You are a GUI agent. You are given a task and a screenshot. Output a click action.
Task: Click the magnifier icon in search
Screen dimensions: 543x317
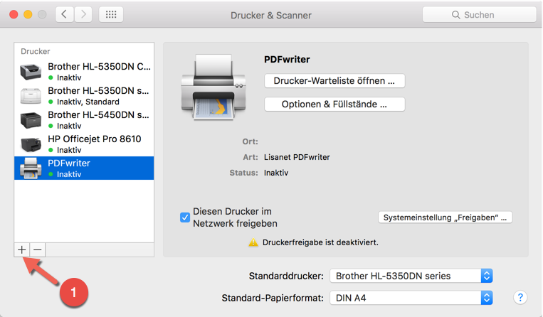point(455,15)
